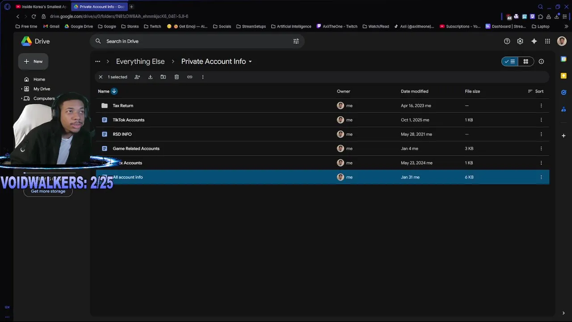
Task: Select the RSD INFO document
Action: (x=322, y=134)
